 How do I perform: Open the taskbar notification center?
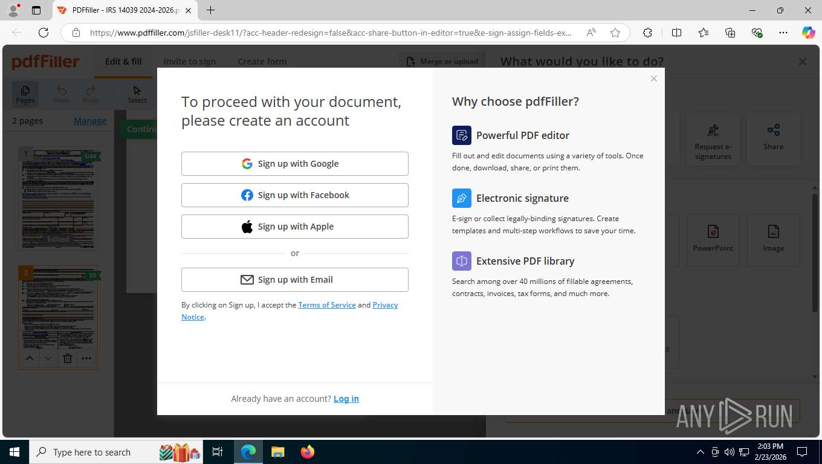(803, 452)
